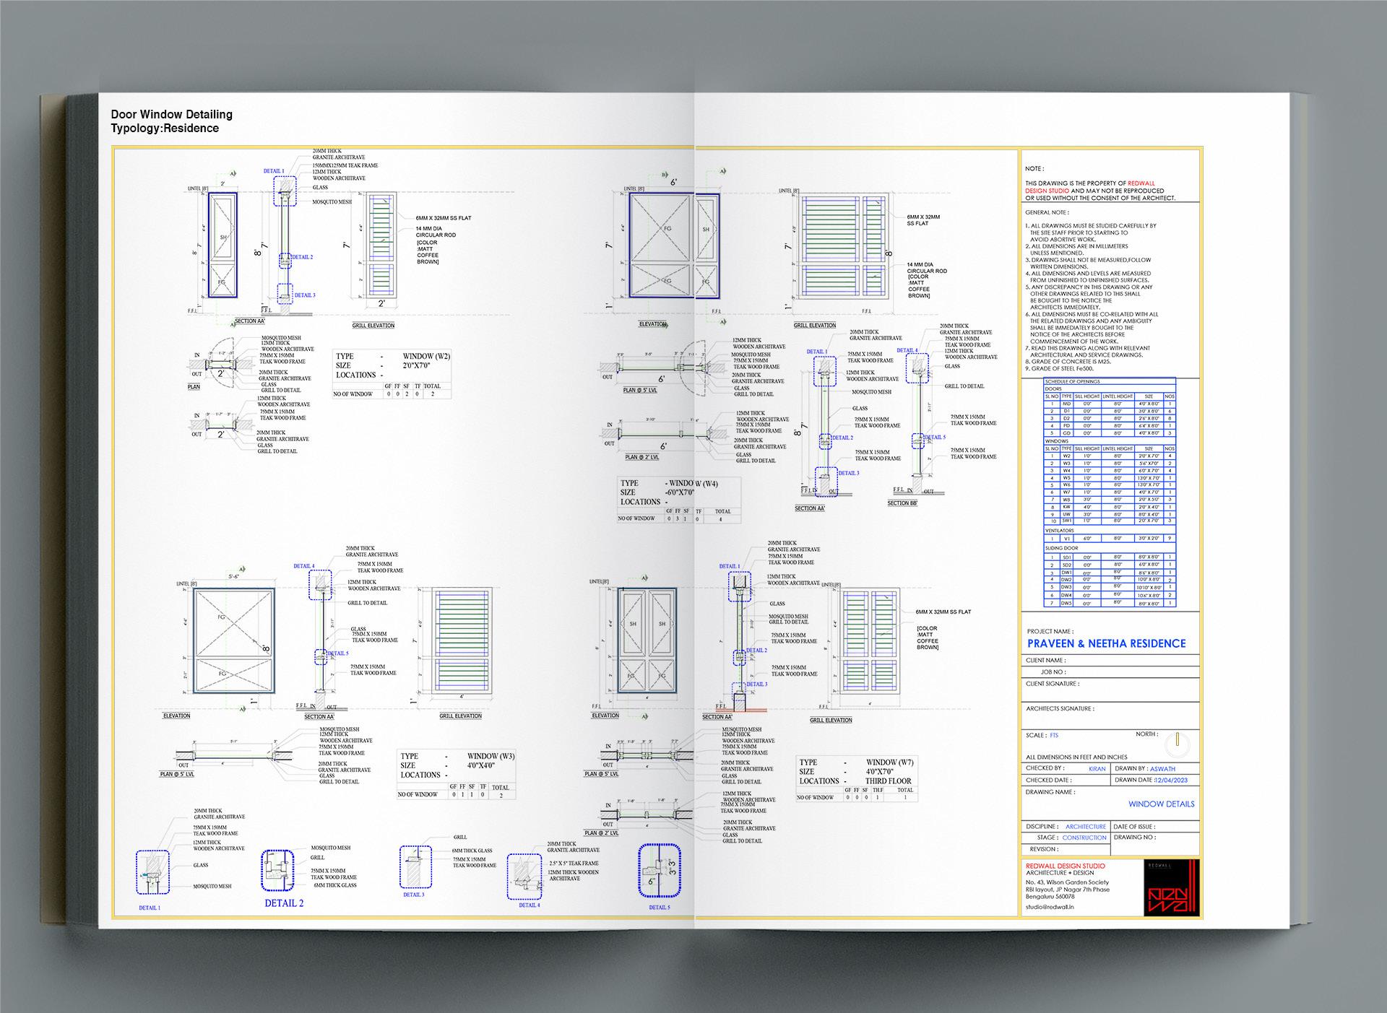The image size is (1387, 1013).
Task: Click the WINDOW (W7) type info table
Action: click(856, 778)
